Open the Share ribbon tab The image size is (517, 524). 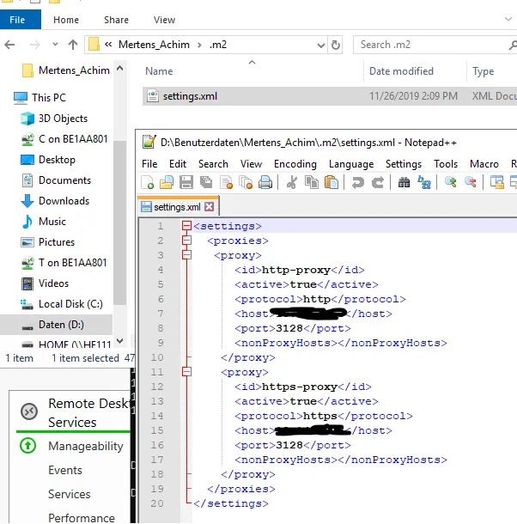(x=116, y=20)
